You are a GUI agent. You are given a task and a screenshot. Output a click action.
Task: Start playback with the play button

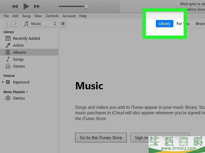(x=26, y=6)
